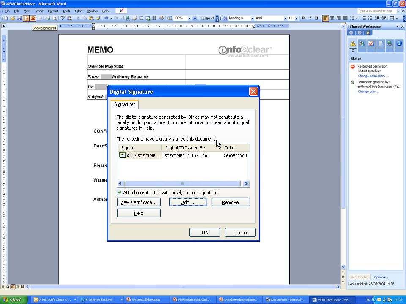Image resolution: width=406 pixels, height=304 pixels.
Task: Click the Change user link
Action: 368,92
